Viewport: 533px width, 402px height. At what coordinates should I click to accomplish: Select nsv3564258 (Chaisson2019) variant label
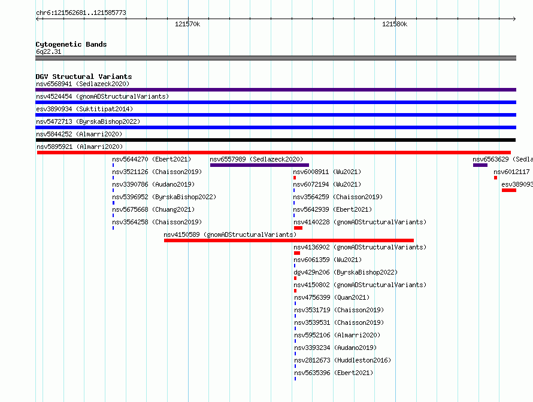tap(157, 222)
